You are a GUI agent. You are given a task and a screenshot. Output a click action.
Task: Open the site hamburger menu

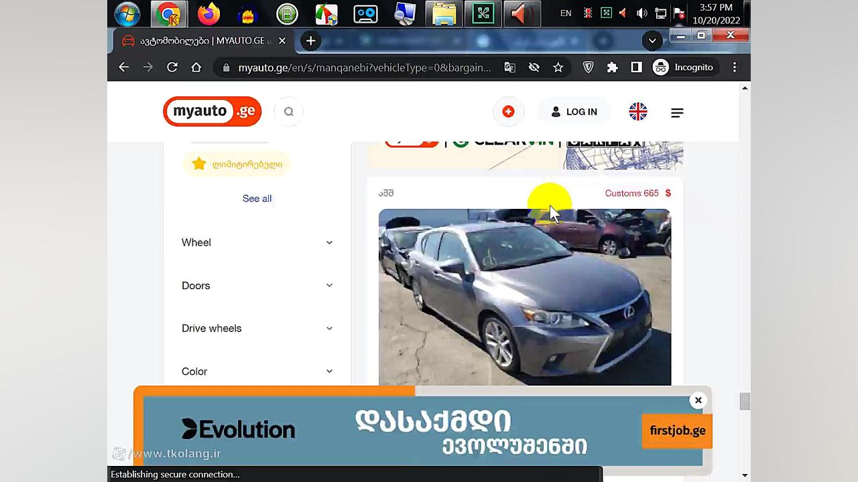click(x=677, y=112)
